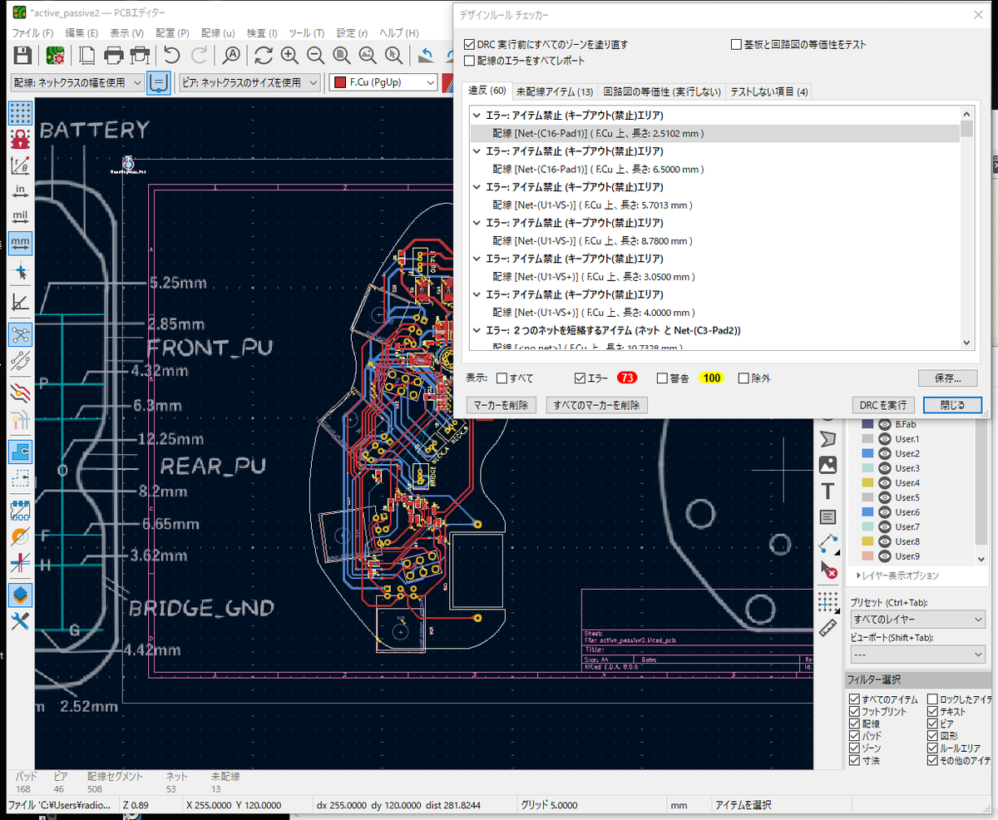This screenshot has width=998, height=820.
Task: Select the Add Text tool (T)
Action: [828, 491]
